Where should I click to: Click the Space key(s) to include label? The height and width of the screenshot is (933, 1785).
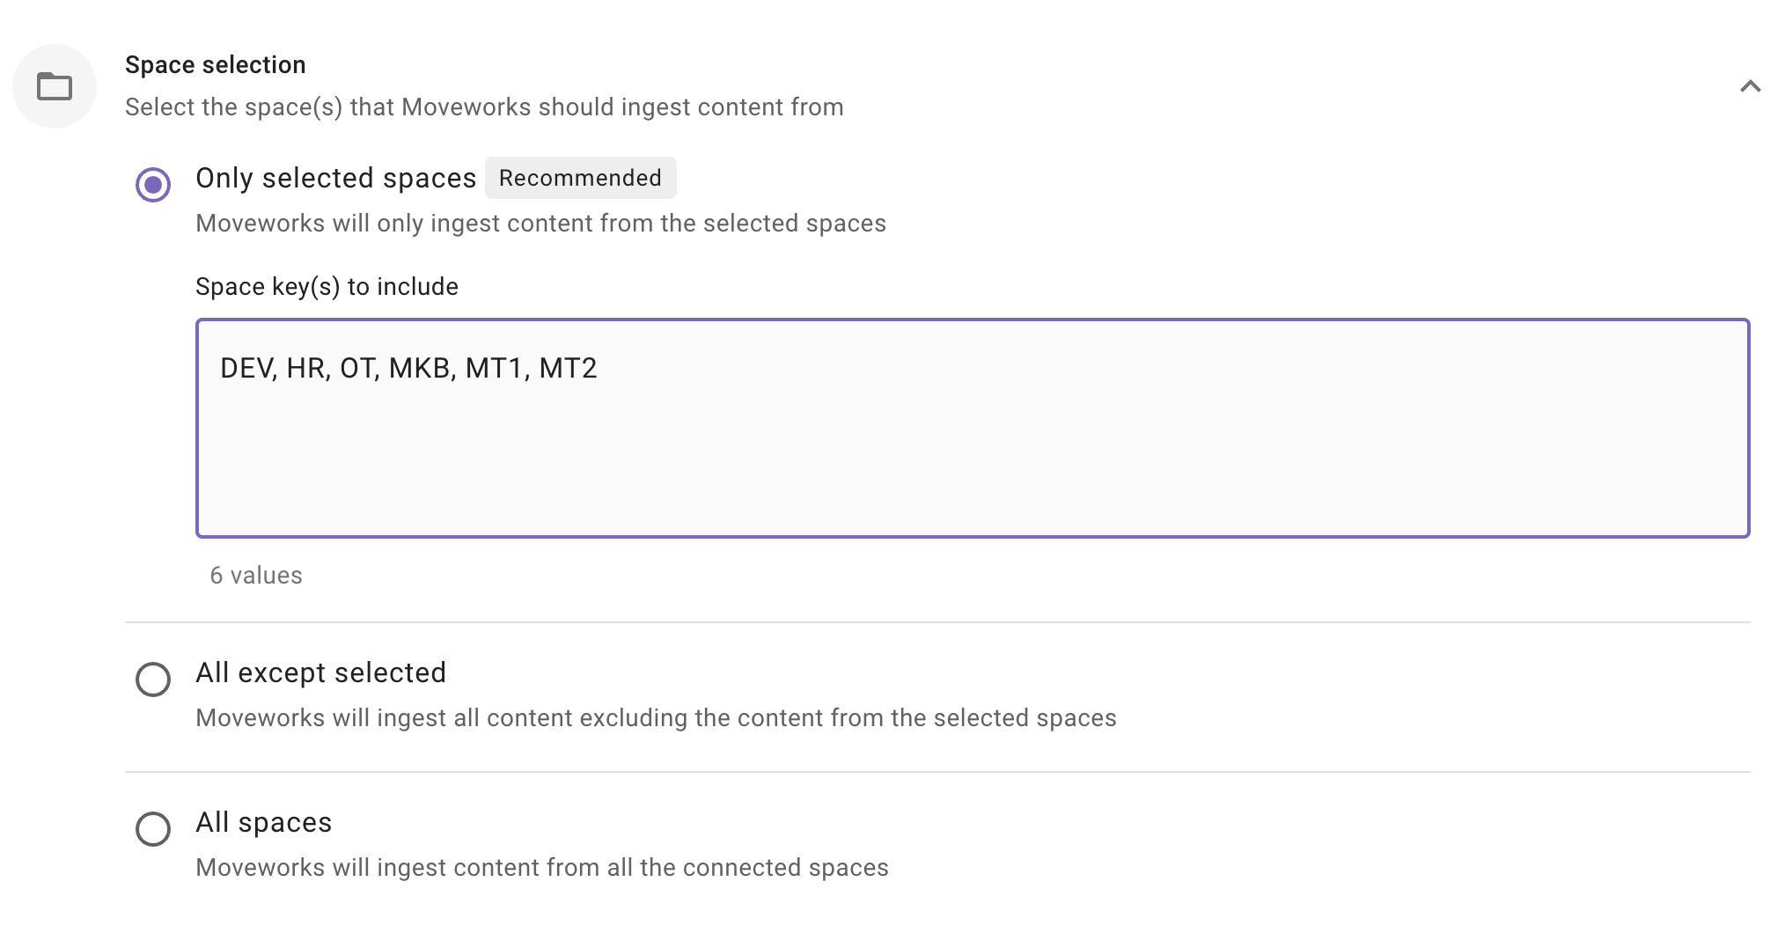[327, 287]
